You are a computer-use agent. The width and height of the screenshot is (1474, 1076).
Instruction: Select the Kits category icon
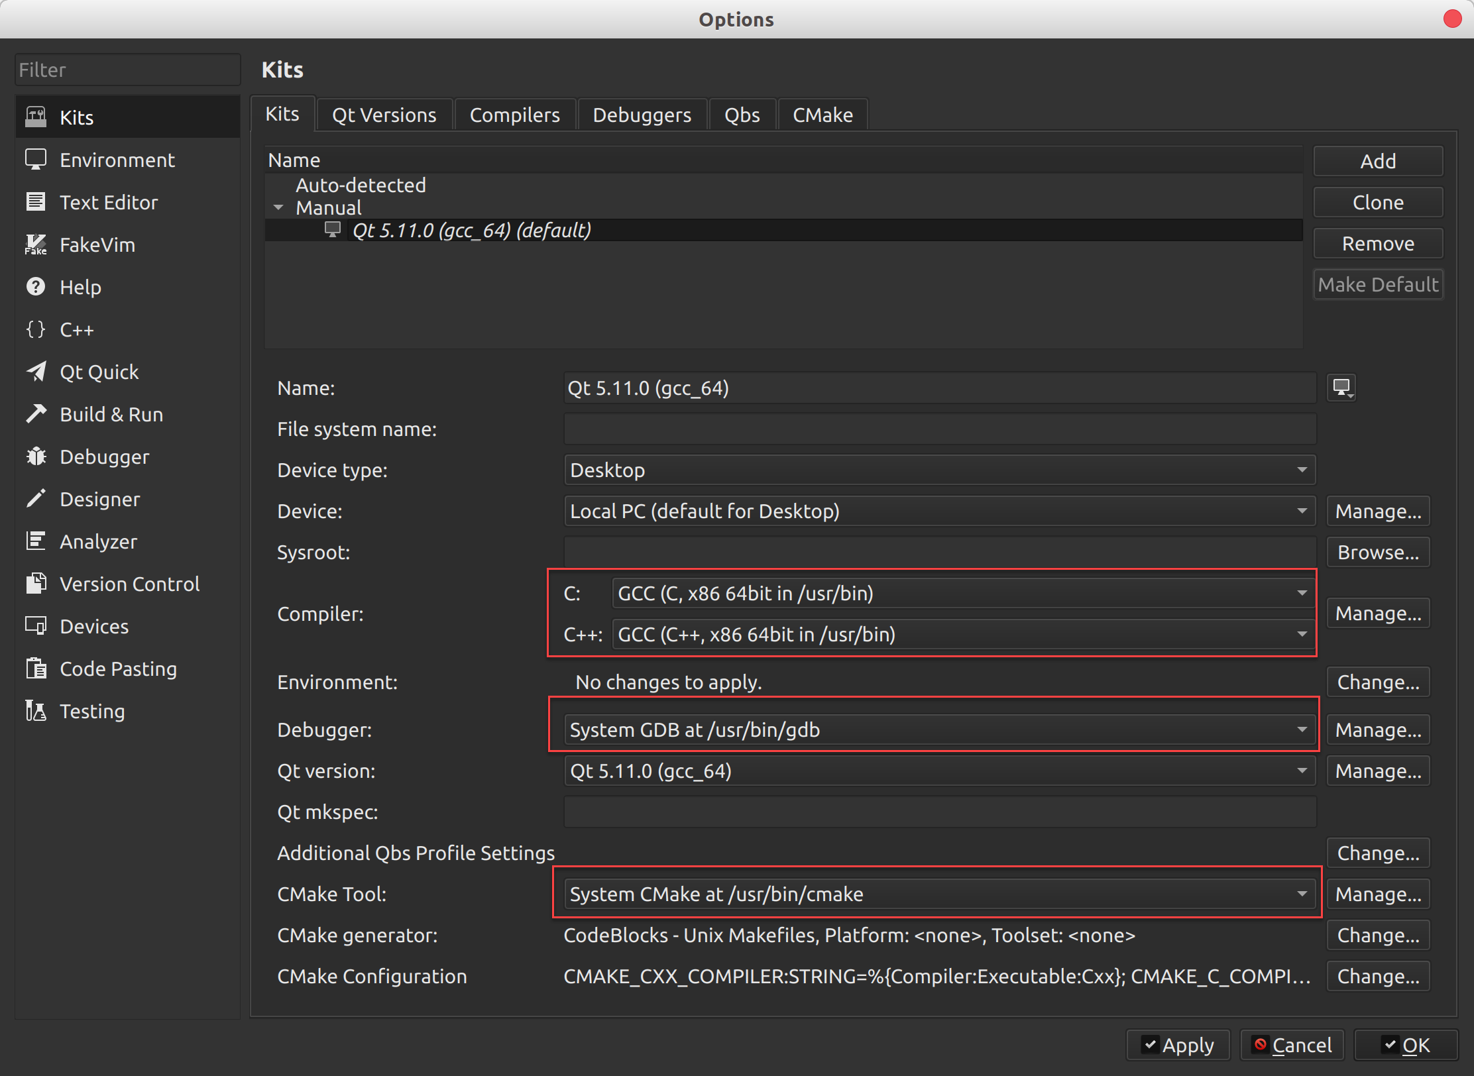(x=36, y=117)
